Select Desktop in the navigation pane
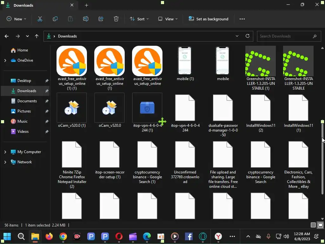 click(25, 81)
